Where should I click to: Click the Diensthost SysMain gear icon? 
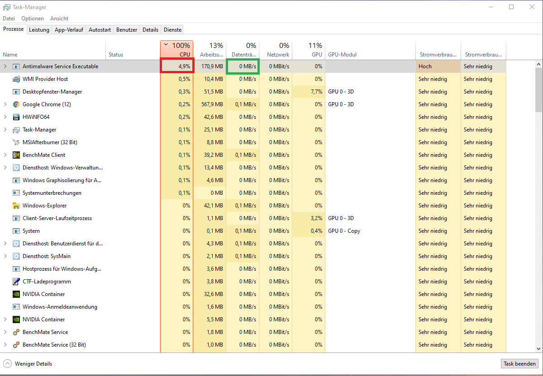(16, 256)
